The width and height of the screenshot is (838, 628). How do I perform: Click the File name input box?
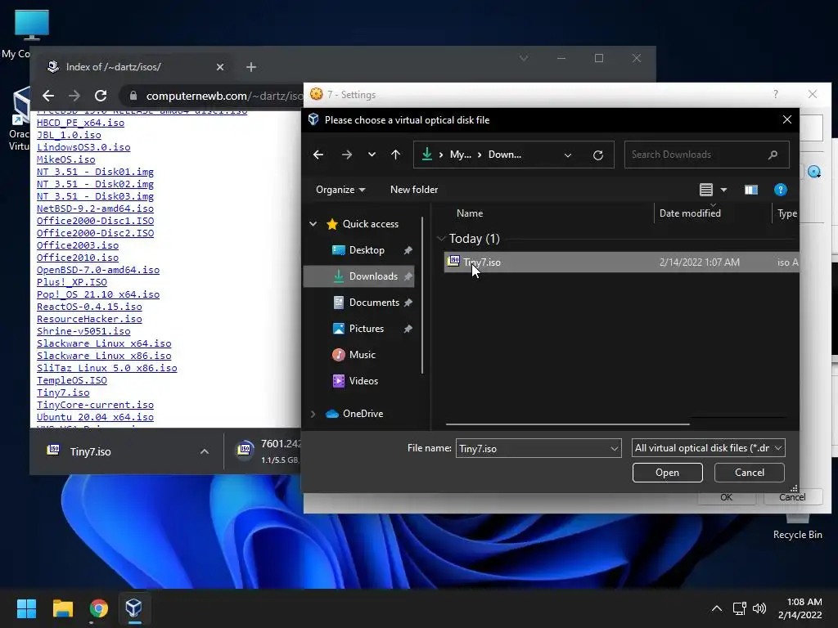[x=532, y=449]
